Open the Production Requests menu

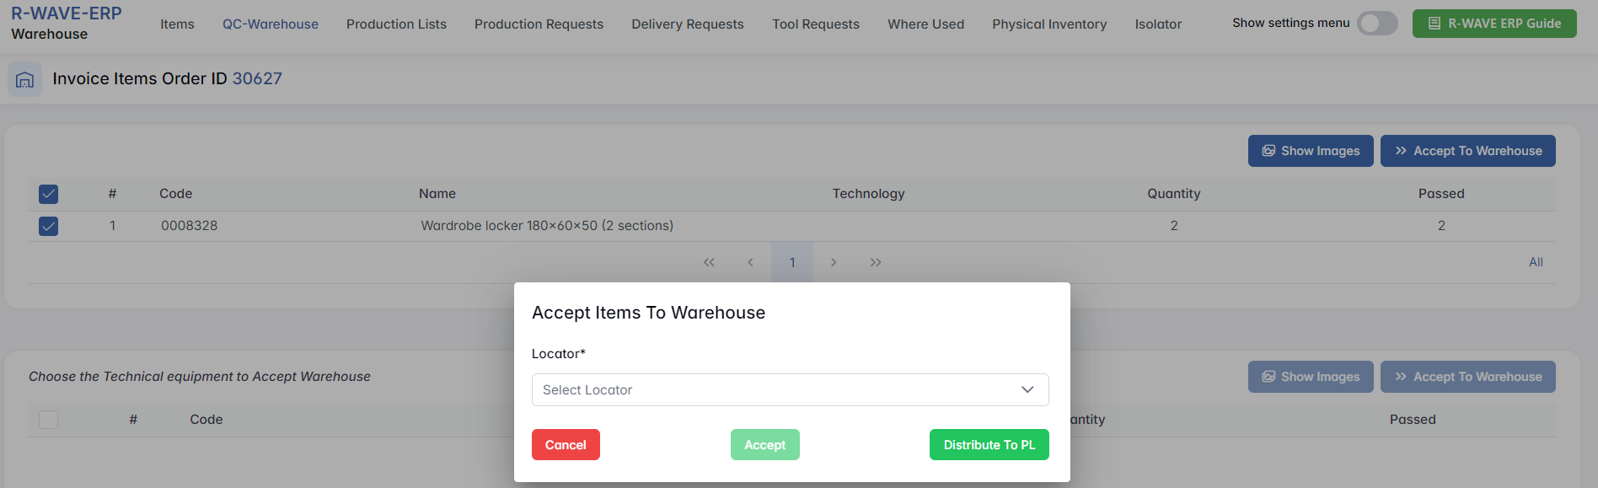[539, 24]
